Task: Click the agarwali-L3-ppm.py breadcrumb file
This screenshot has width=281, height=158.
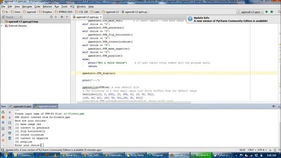Action: [x=134, y=12]
